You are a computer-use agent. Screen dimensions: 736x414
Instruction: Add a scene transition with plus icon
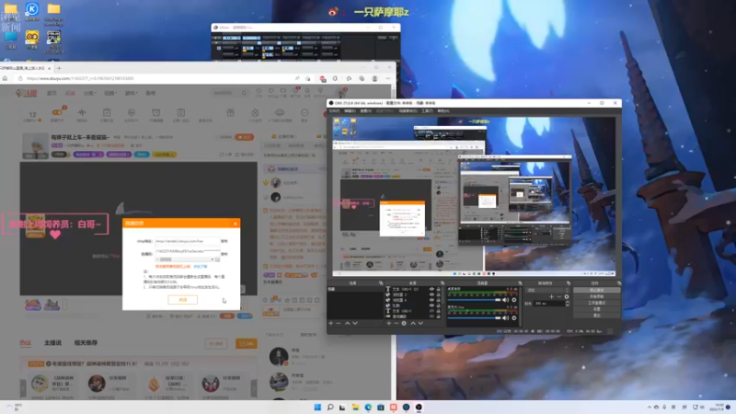(x=551, y=296)
